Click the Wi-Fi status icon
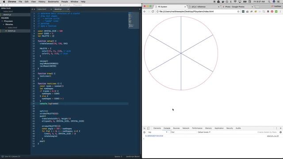The image size is (283, 159). (235, 2)
